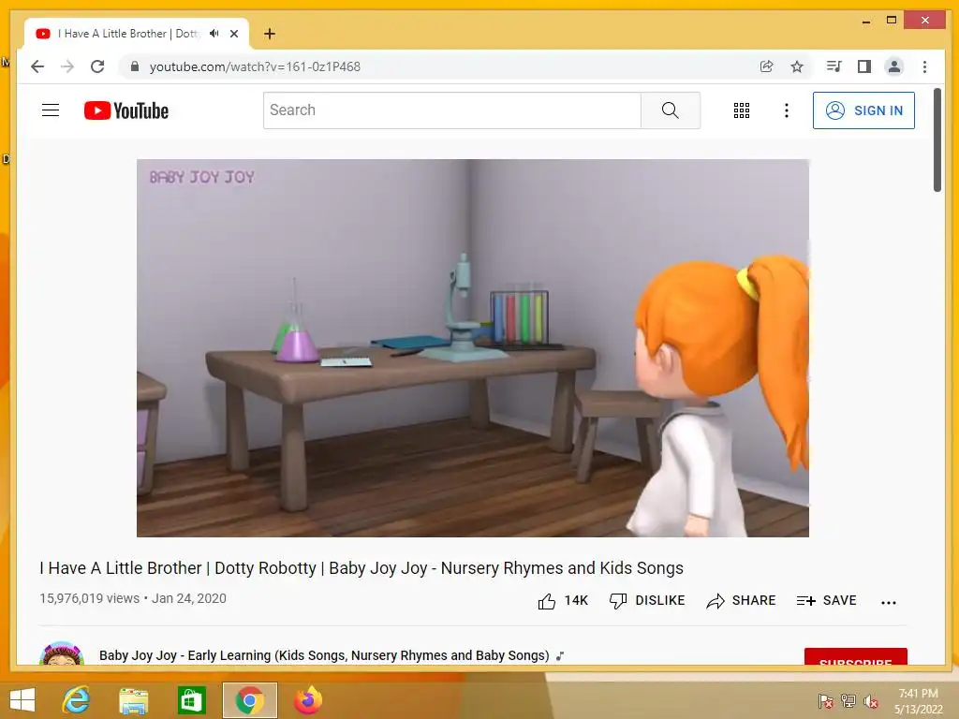The image size is (959, 719).
Task: Save the video to a playlist
Action: pyautogui.click(x=826, y=601)
